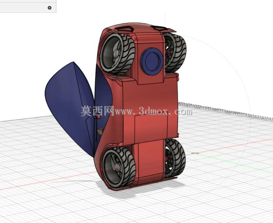This screenshot has height=223, width=273.
Task: Click the plus icon in the top-left panel
Action: click(x=49, y=8)
